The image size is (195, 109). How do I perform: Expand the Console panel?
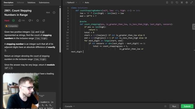coord(70,106)
